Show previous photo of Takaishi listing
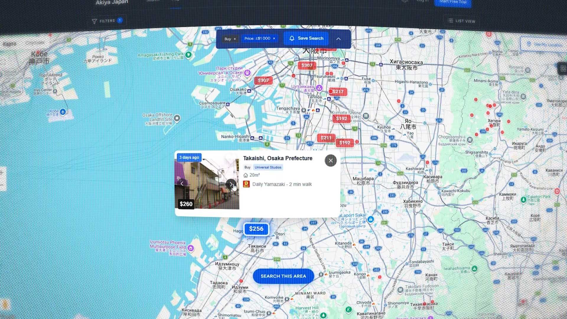The image size is (567, 319). click(182, 184)
